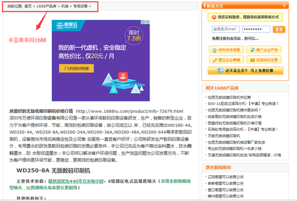Click the orange 登录 button
The height and width of the screenshot is (201, 297).
coord(279,29)
